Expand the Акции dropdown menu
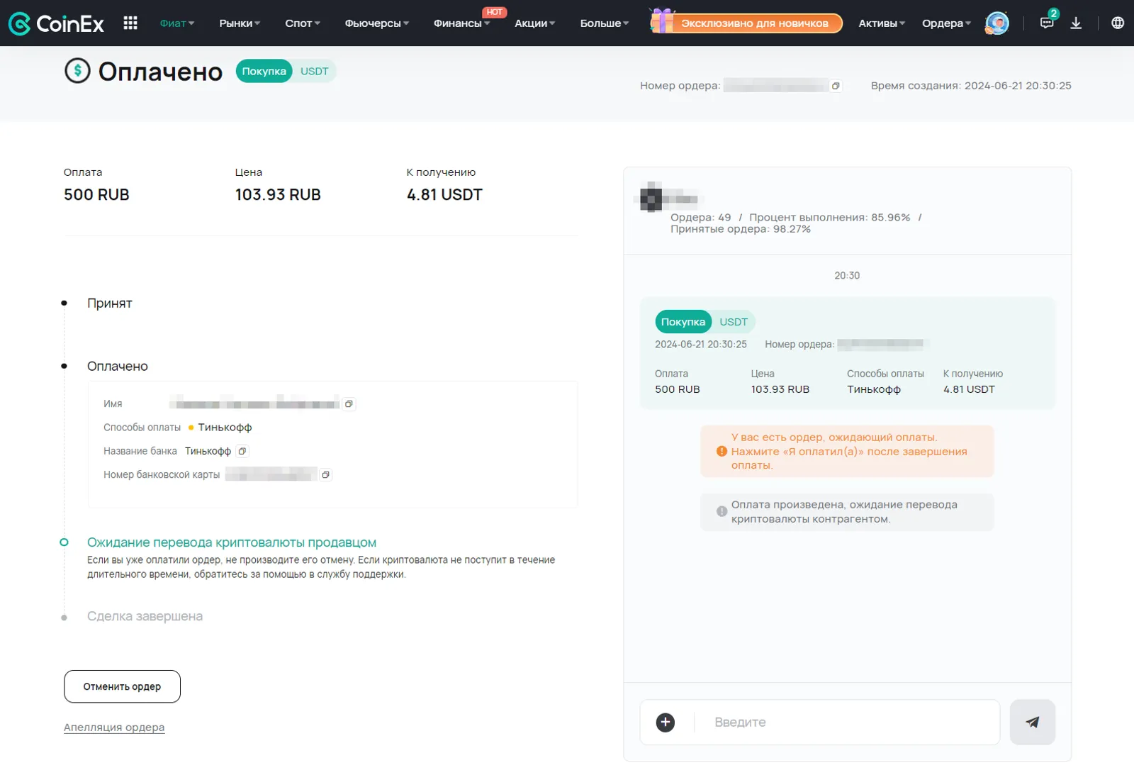 click(x=534, y=23)
